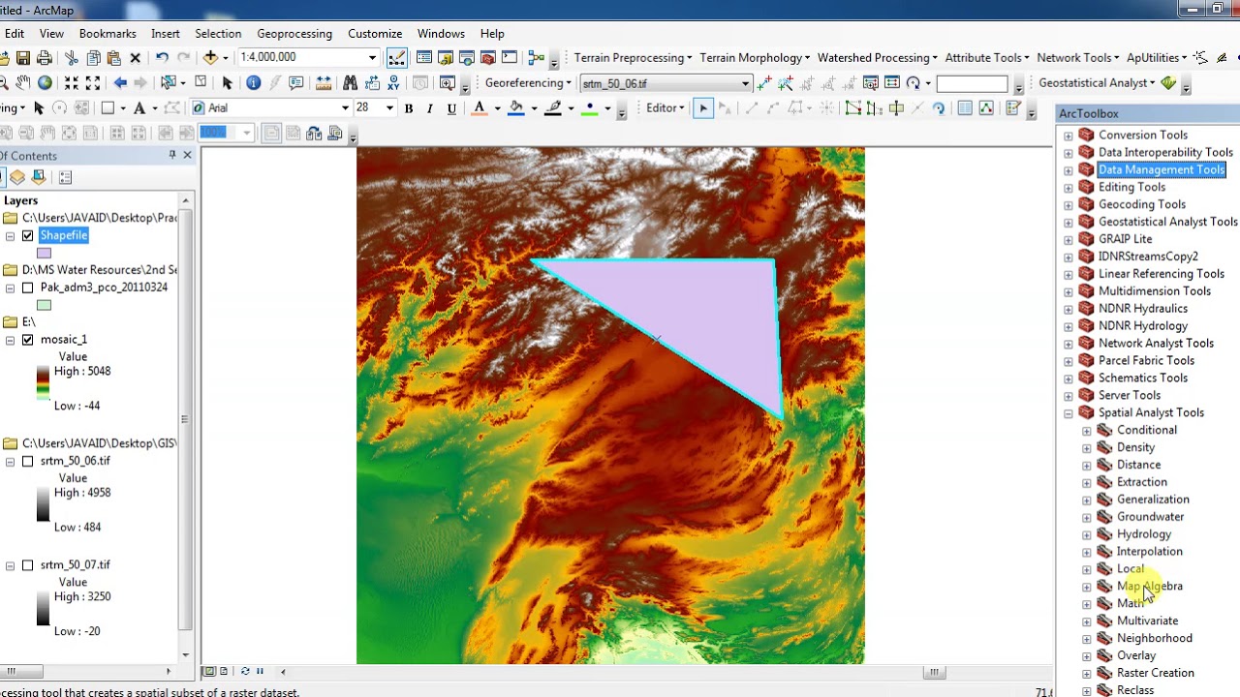This screenshot has height=697, width=1240.
Task: Expand the Interpolation toolset
Action: click(x=1087, y=552)
